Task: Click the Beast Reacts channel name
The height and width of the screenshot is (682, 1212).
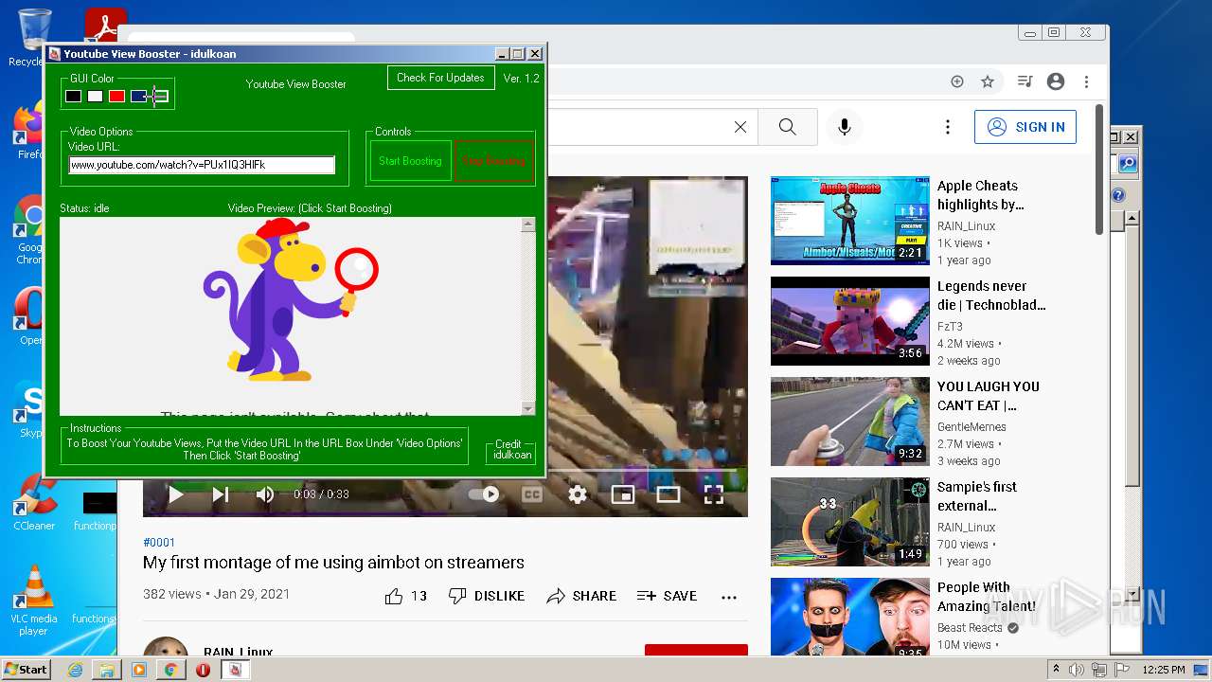Action: (x=970, y=628)
